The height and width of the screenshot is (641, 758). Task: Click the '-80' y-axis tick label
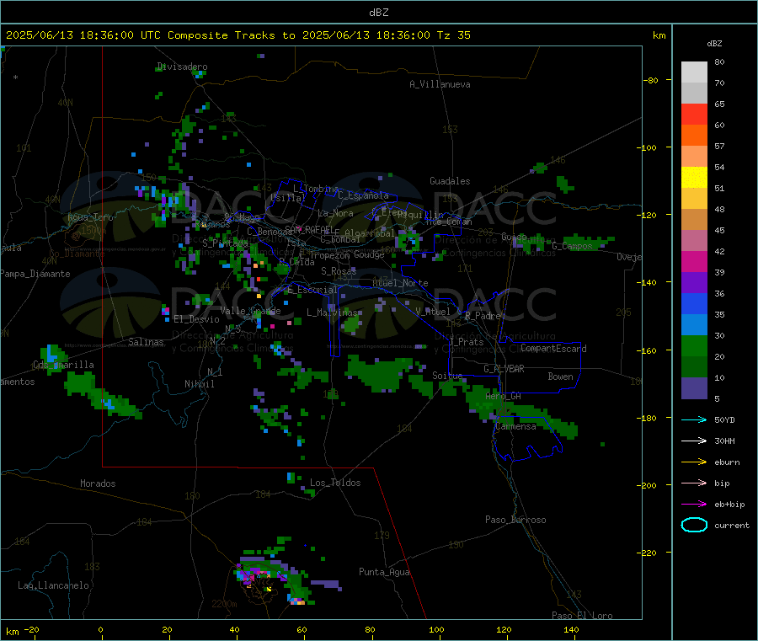point(651,80)
